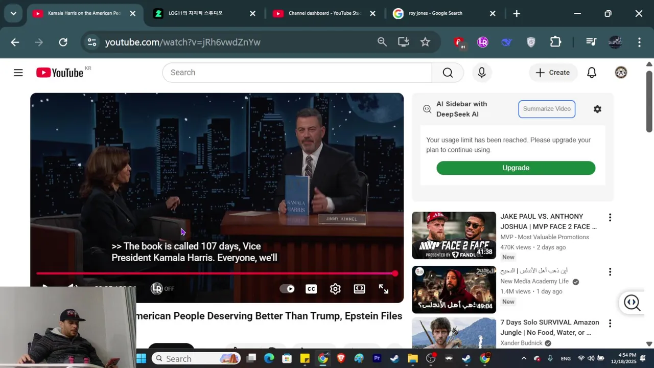Start voice search with the microphone

(482, 73)
